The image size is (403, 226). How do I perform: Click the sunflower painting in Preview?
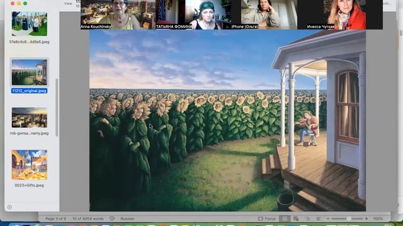point(227,121)
